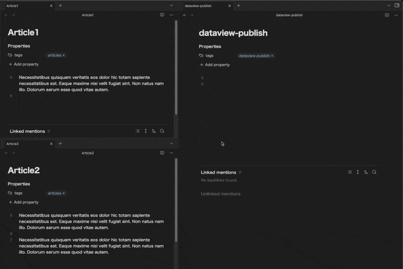Remove articles tag from Article1
Viewport: 403px width, 269px height.
tap(63, 55)
